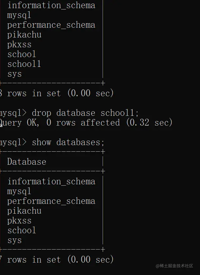Click the 'drop database school1;' command text
This screenshot has width=200, height=275.
85,113
